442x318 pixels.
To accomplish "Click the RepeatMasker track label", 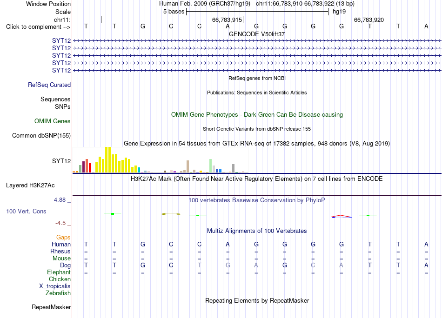I will coord(51,307).
